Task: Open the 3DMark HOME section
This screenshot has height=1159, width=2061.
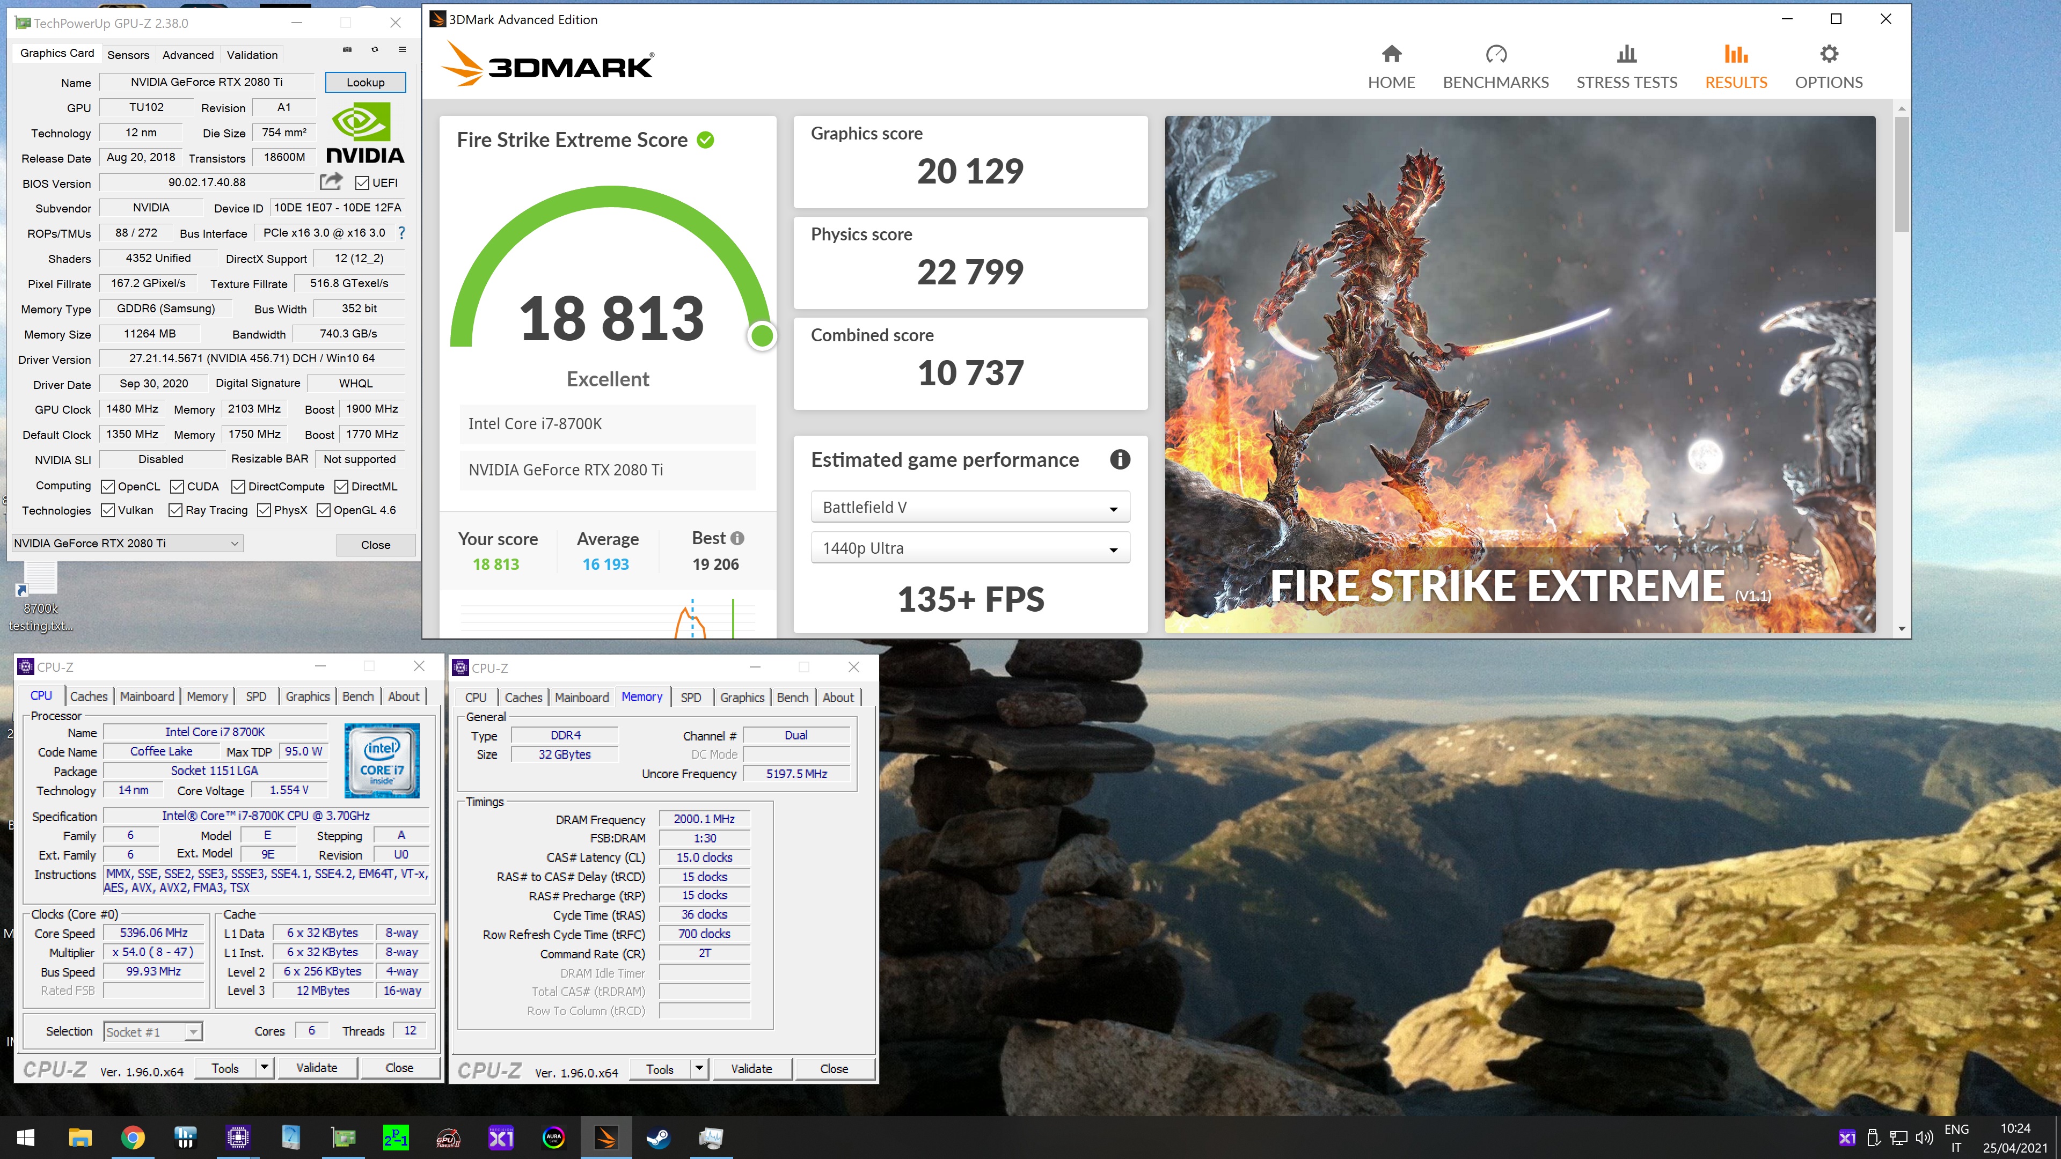Action: coord(1391,67)
